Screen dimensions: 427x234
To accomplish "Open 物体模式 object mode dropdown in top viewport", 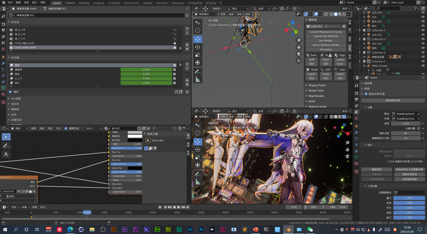I will coord(206,14).
